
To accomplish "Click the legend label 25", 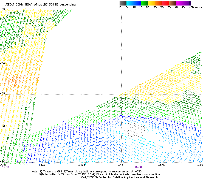I will click(155, 7).
